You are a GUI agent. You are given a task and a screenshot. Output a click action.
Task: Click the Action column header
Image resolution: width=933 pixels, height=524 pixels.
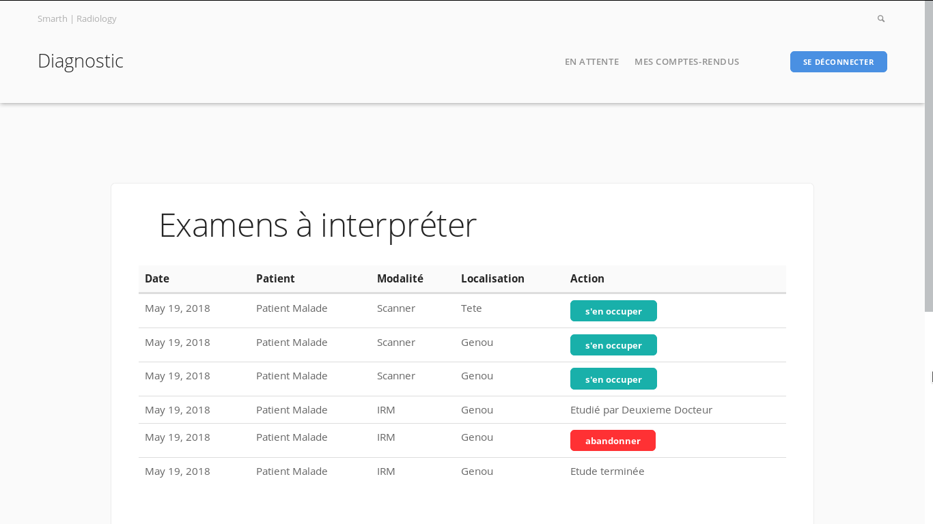587,278
